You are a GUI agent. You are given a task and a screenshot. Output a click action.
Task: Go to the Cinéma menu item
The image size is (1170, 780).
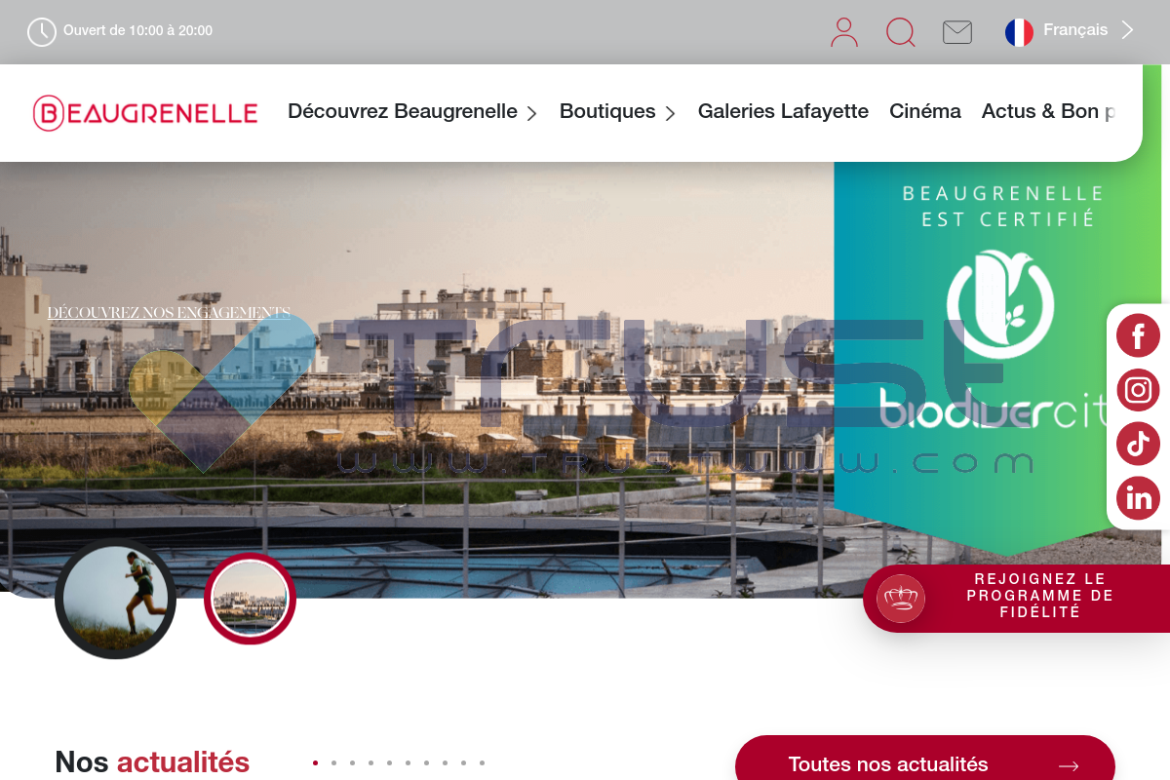coord(925,111)
